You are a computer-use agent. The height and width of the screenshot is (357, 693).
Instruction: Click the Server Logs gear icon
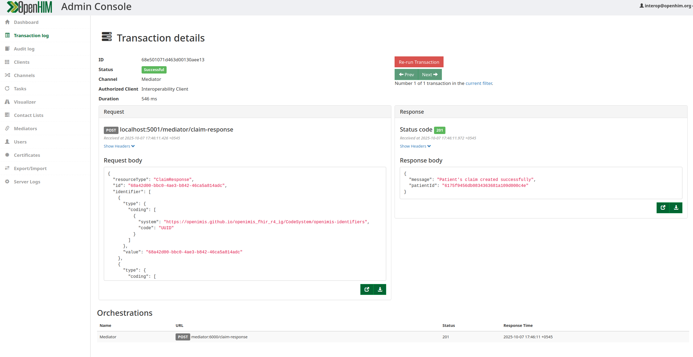pos(7,181)
